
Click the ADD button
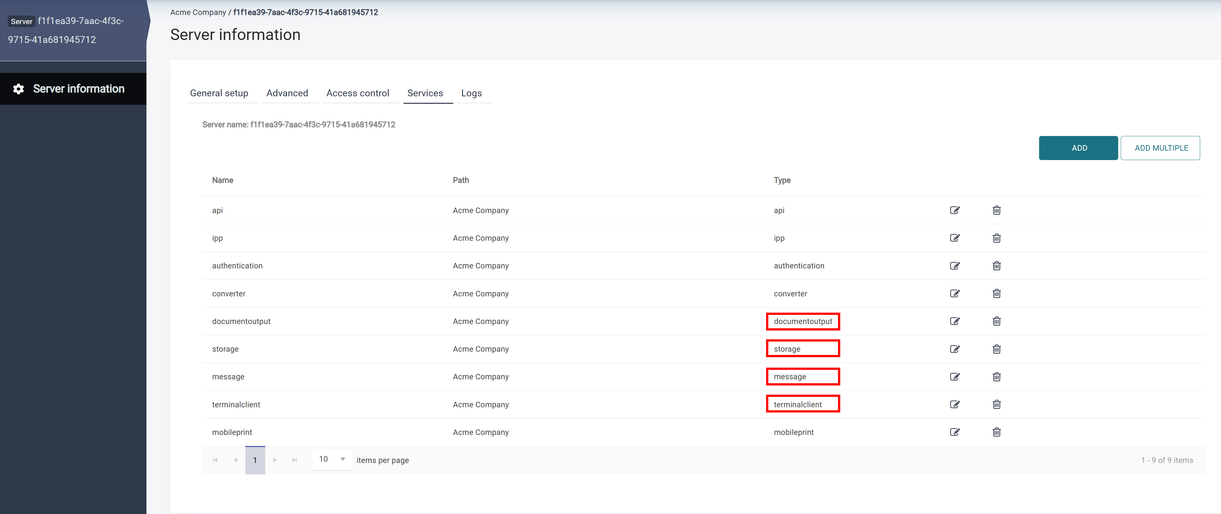(1078, 148)
